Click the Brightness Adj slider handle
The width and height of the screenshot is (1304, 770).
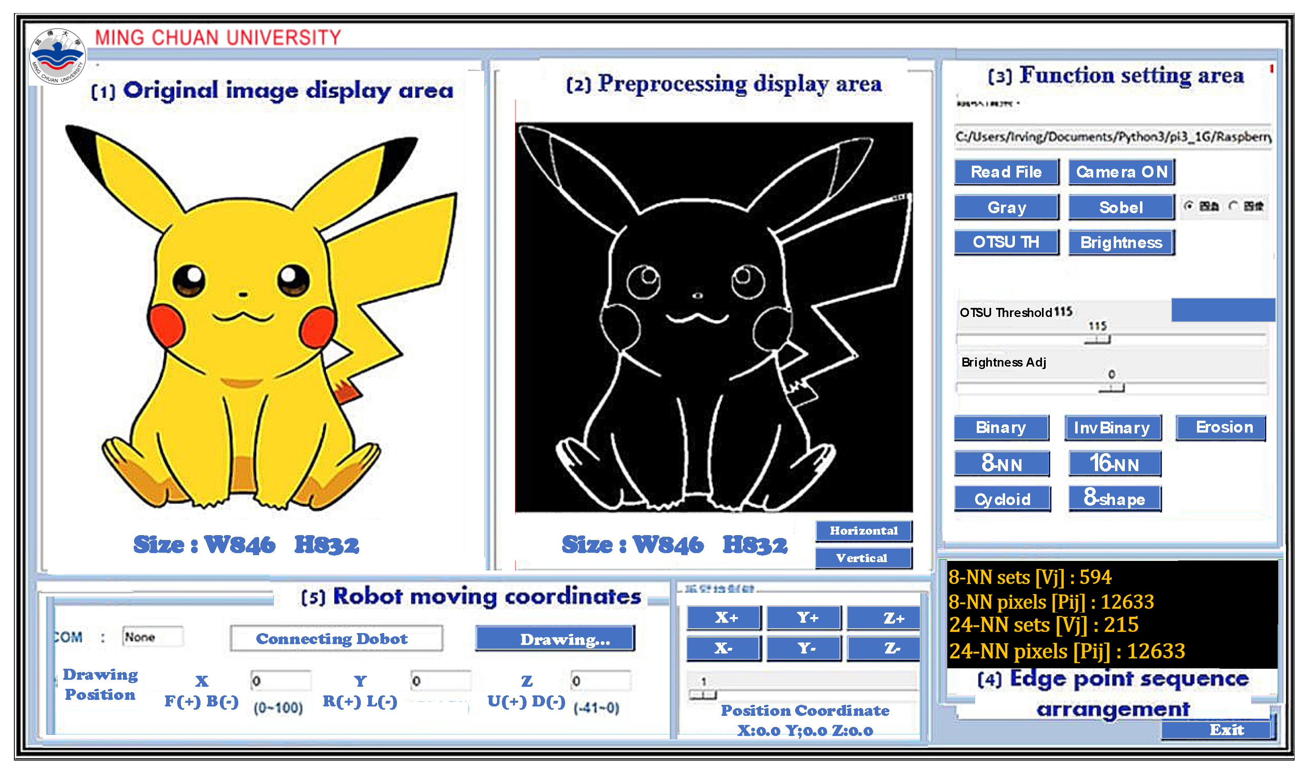(x=1112, y=388)
